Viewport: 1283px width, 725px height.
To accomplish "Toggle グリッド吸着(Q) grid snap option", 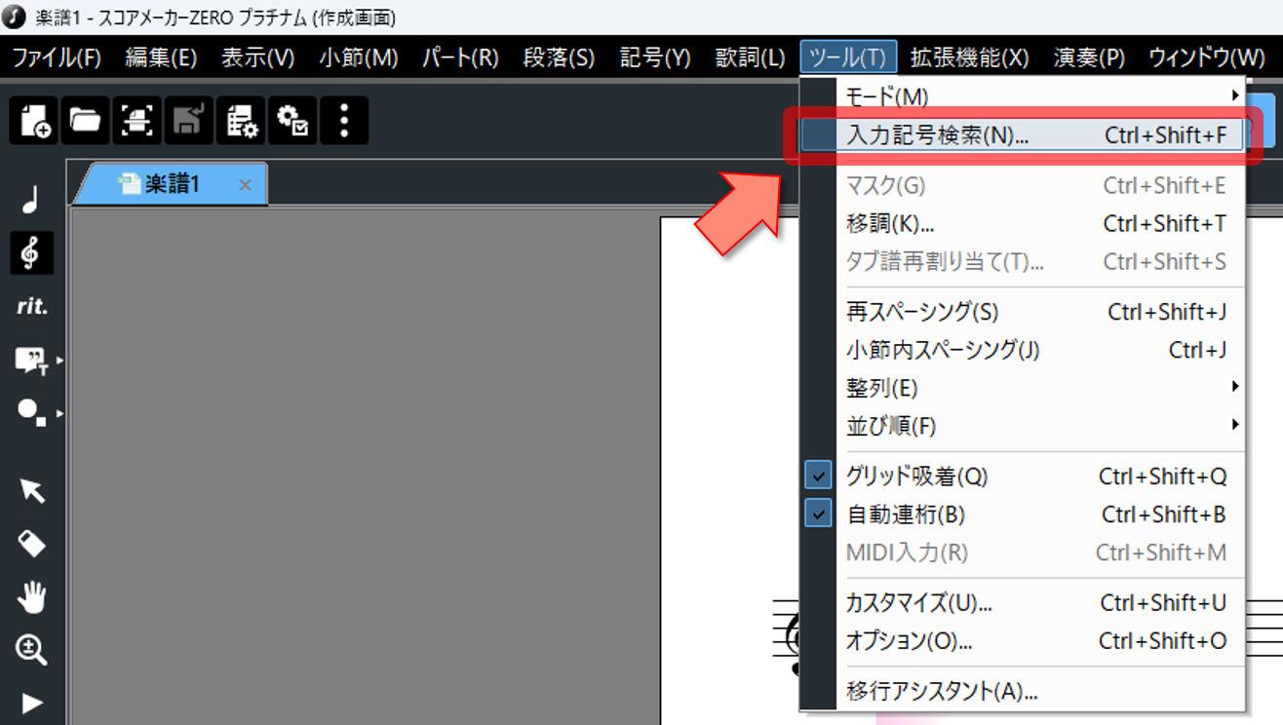I will point(916,477).
